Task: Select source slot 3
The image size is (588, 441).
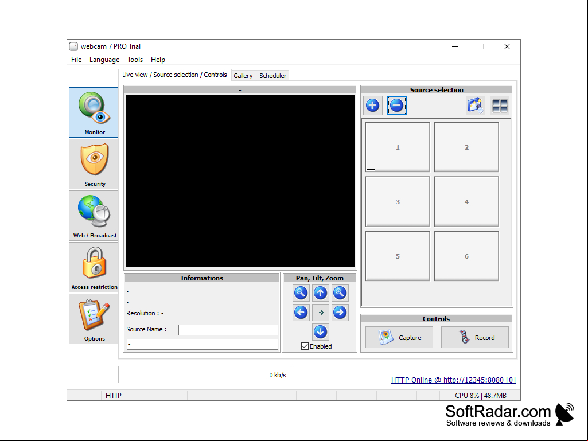Action: click(398, 202)
